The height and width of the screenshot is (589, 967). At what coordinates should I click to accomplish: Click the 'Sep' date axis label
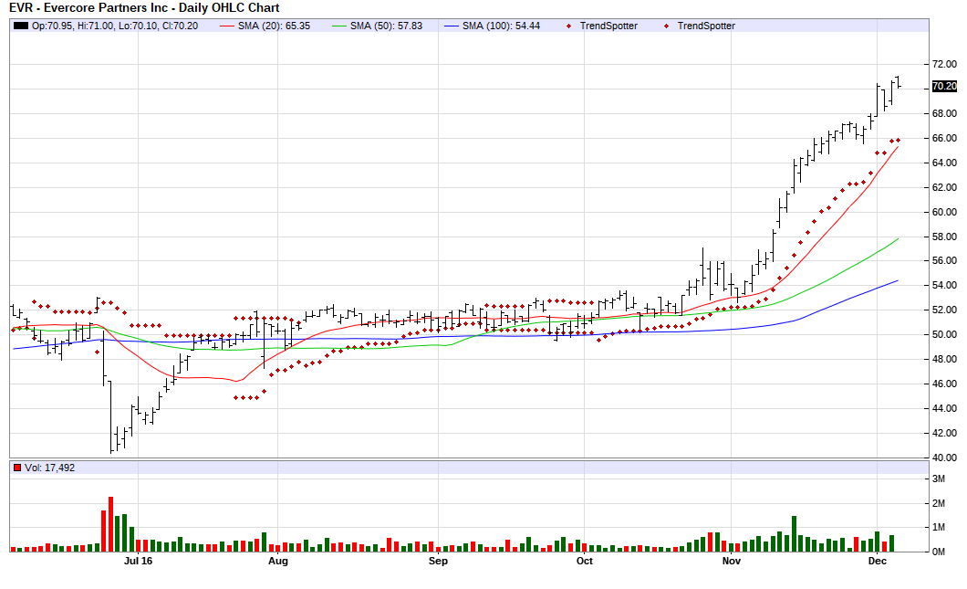pos(438,561)
